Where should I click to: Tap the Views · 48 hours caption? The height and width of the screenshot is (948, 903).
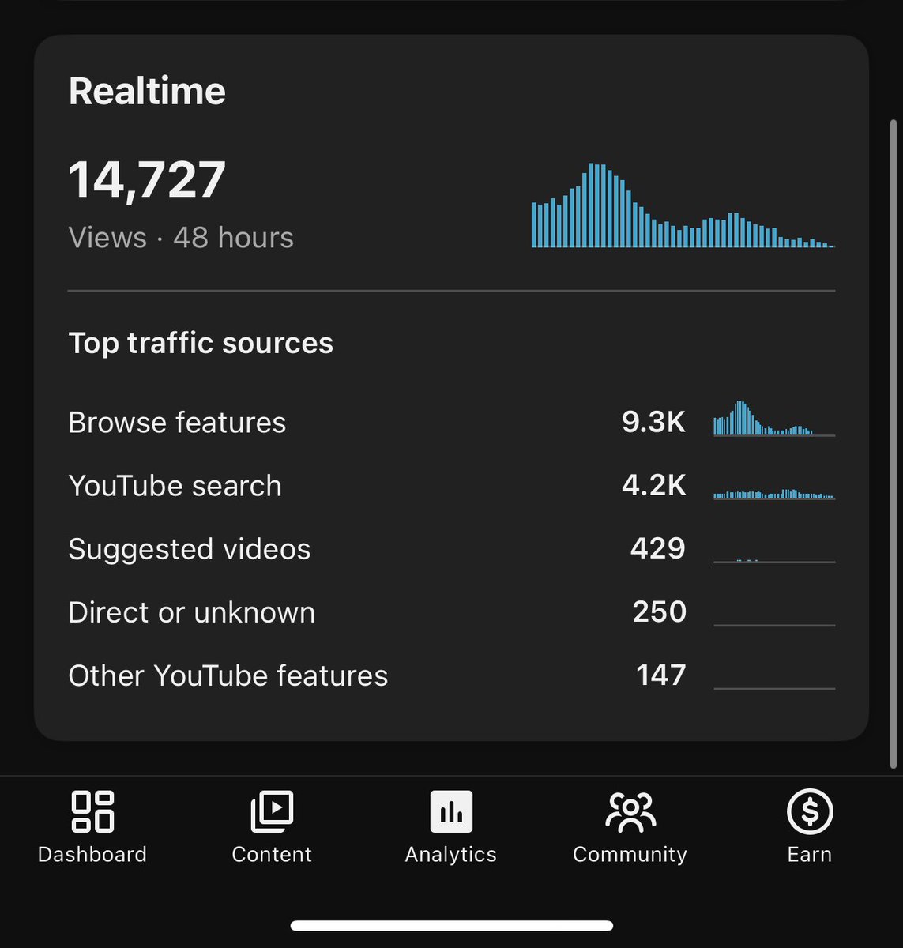coord(181,238)
